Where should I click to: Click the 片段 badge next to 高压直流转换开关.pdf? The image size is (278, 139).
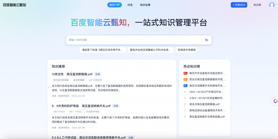pos(116,106)
